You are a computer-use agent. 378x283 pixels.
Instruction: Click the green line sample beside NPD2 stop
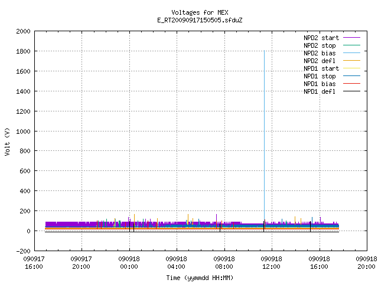(352, 45)
